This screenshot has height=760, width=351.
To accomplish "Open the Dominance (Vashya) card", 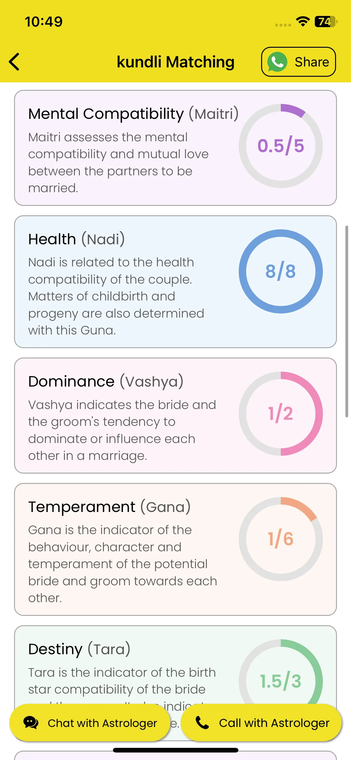I will [x=175, y=416].
